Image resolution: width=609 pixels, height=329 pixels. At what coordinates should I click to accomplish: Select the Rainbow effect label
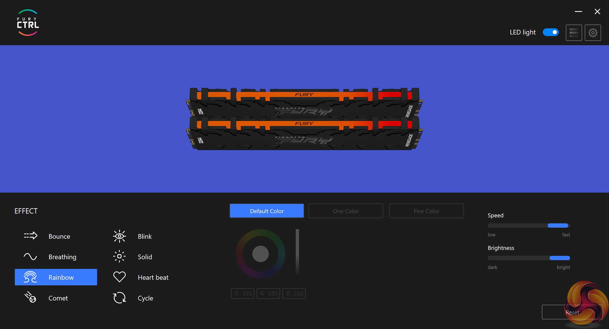(61, 278)
